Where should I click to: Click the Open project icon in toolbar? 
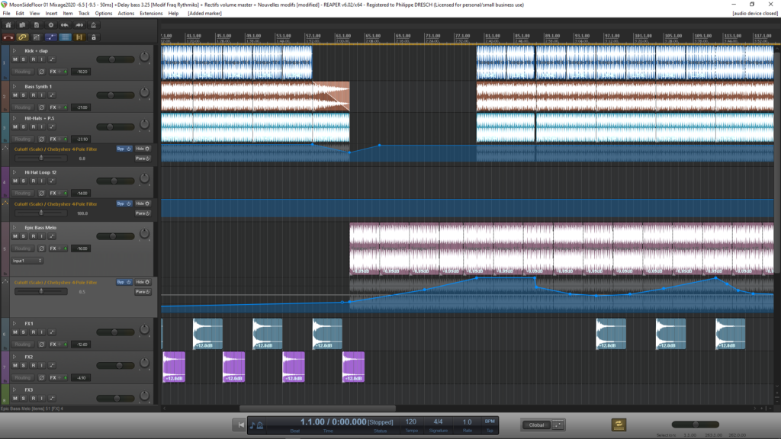pos(22,25)
